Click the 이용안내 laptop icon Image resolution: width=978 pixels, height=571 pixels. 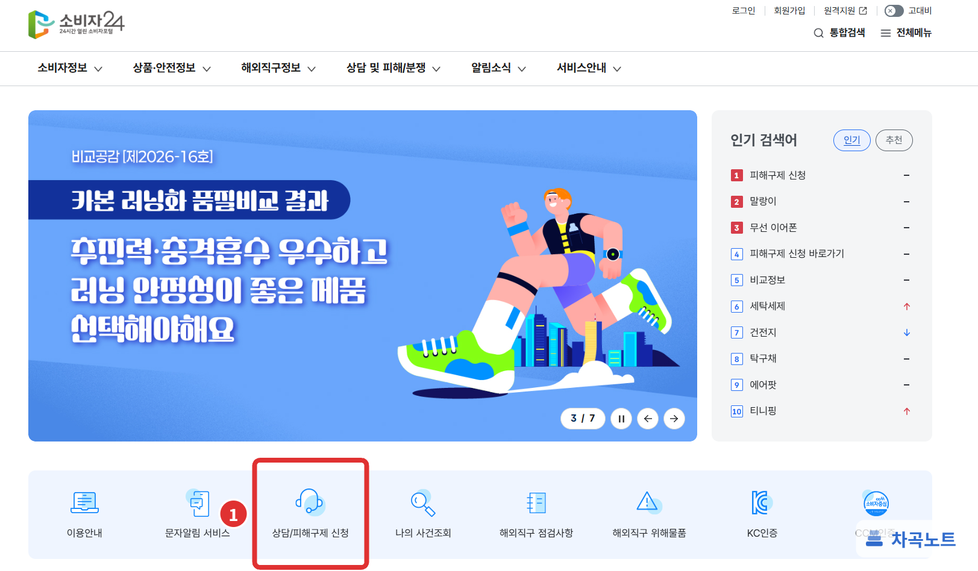coord(84,502)
